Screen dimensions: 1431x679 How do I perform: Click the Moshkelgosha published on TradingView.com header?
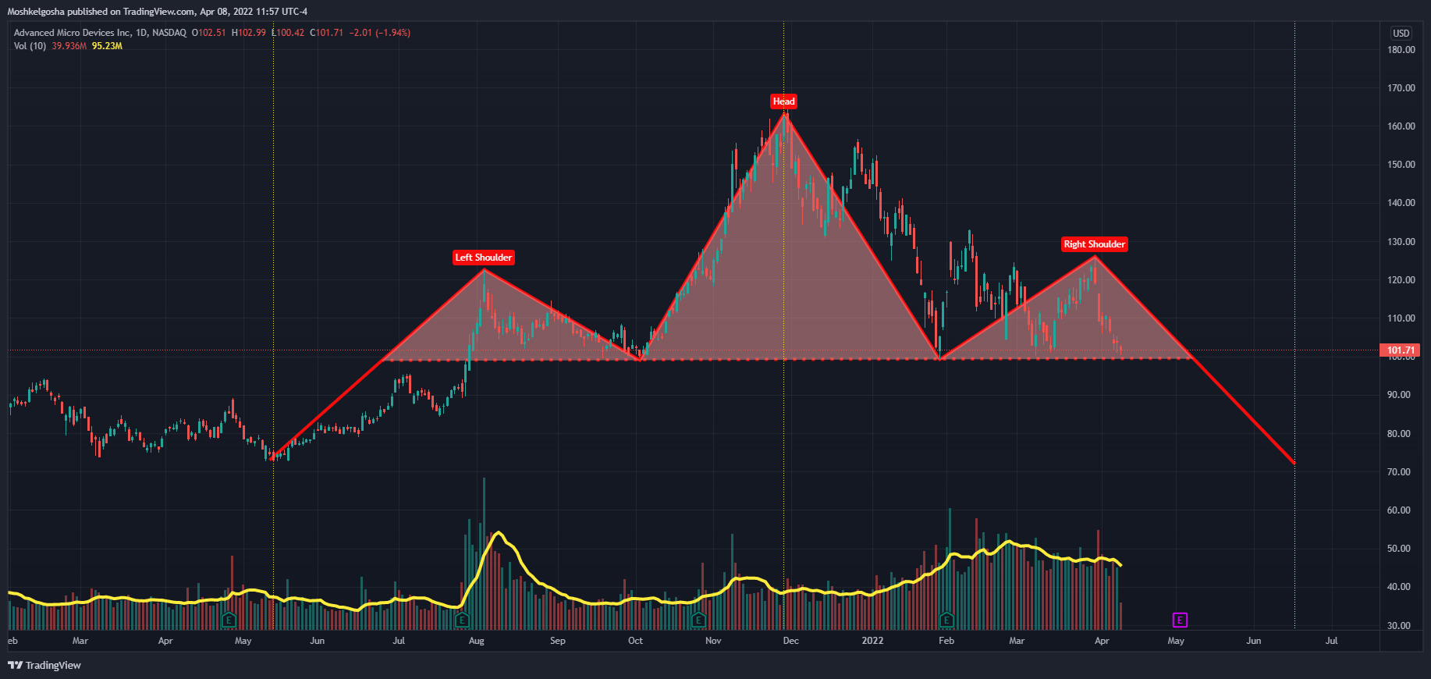pos(158,12)
